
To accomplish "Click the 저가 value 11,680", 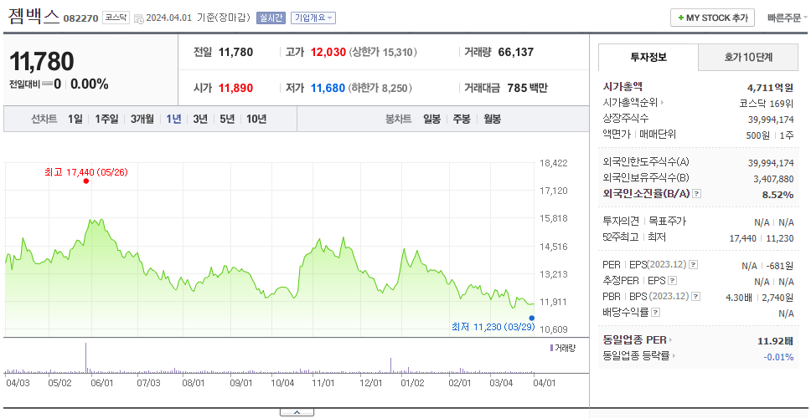I will tap(328, 89).
